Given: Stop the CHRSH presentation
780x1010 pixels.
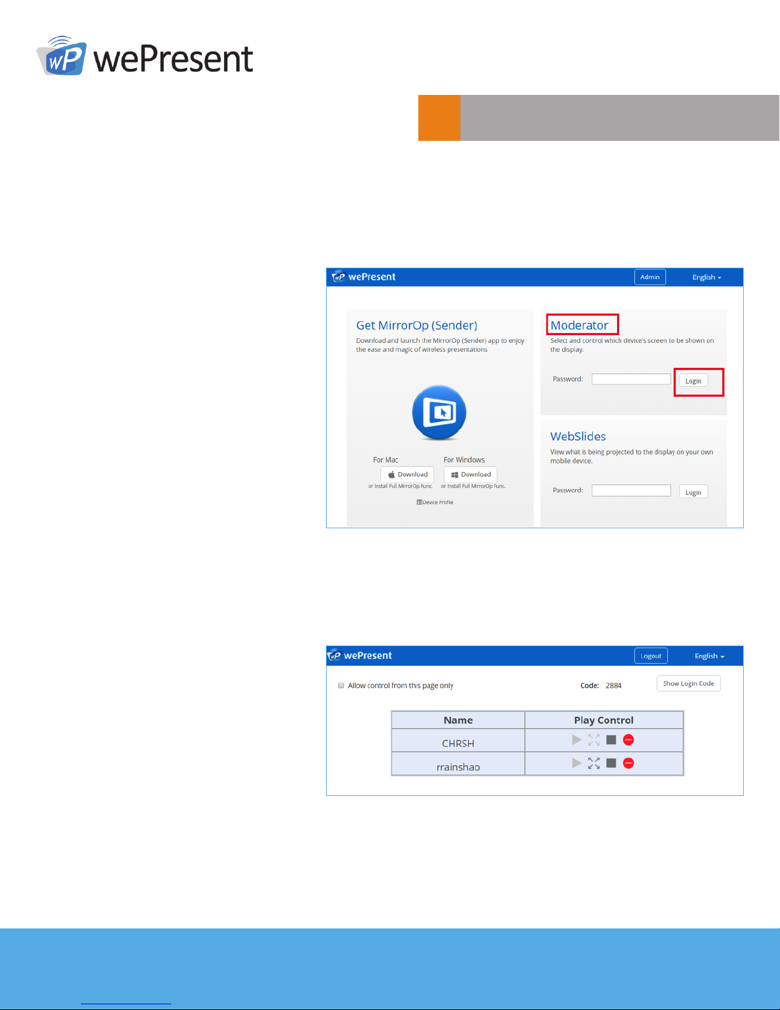Looking at the screenshot, I should tap(611, 740).
